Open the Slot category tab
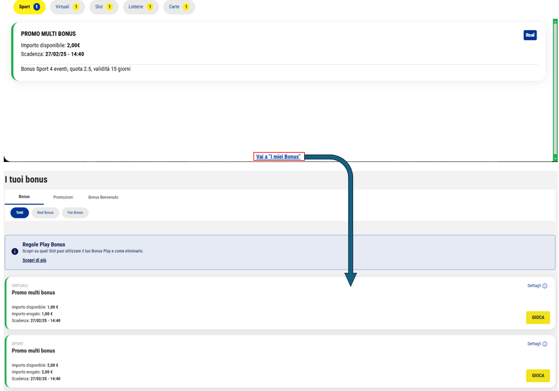Screen dimensions: 559x391 click(x=103, y=7)
